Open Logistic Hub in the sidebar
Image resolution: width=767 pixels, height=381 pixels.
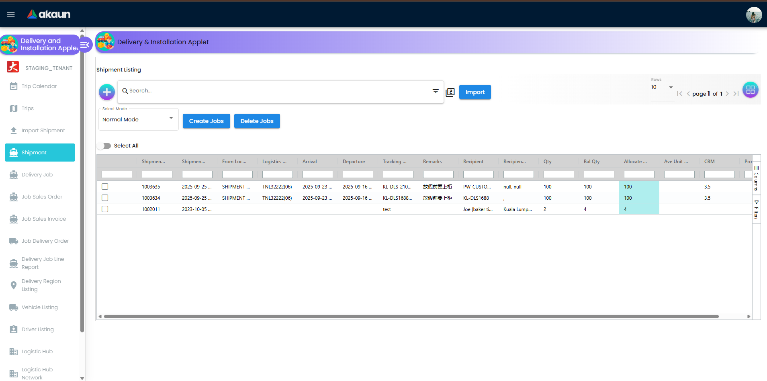click(x=36, y=351)
